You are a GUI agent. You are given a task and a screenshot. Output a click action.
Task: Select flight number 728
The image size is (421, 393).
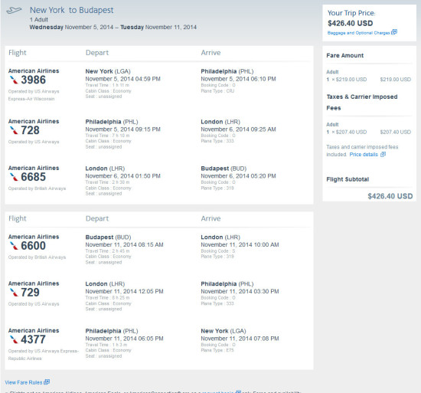[x=30, y=130]
